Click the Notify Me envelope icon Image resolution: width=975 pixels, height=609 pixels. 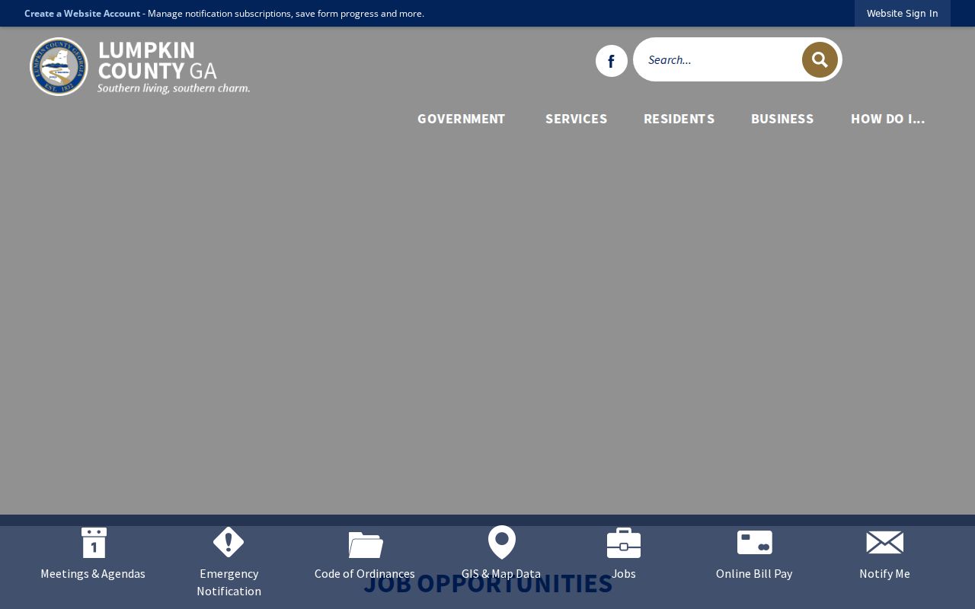pyautogui.click(x=885, y=543)
